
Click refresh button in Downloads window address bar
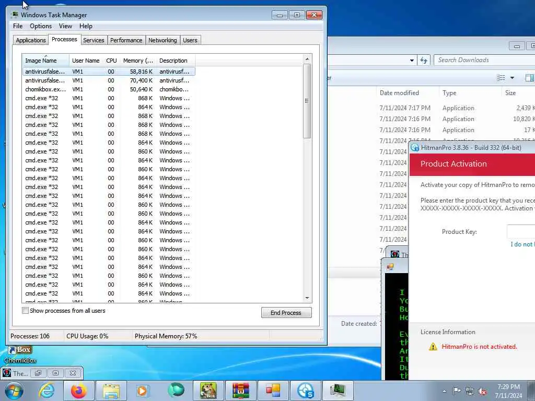tap(424, 61)
